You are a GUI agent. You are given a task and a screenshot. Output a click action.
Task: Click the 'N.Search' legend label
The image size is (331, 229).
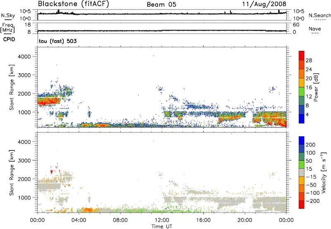(320, 15)
